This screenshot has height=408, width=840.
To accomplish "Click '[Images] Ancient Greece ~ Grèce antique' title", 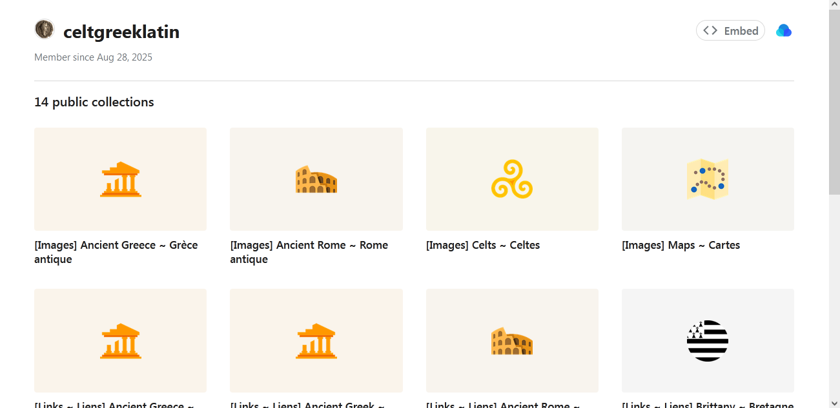I will (116, 252).
